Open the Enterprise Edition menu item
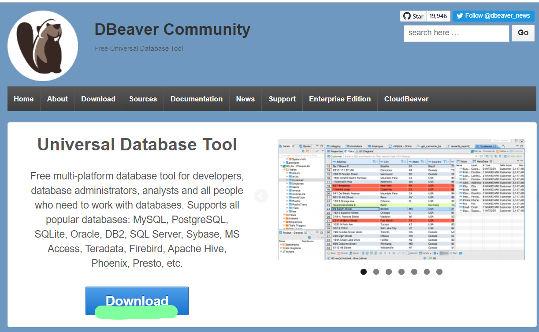Viewport: 539px width, 332px height. click(340, 99)
